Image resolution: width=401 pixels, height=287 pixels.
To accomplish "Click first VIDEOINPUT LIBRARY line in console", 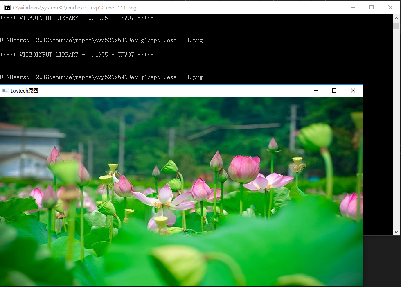I will (77, 18).
